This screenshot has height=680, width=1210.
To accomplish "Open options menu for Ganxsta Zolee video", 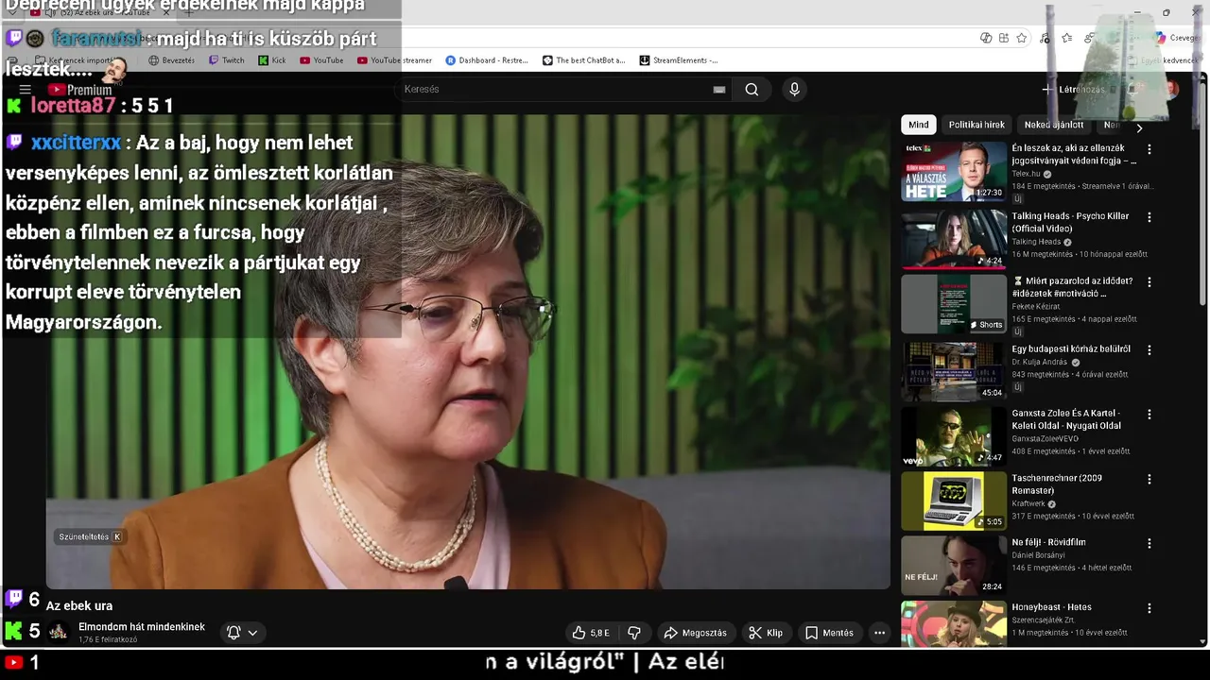I will tap(1149, 415).
